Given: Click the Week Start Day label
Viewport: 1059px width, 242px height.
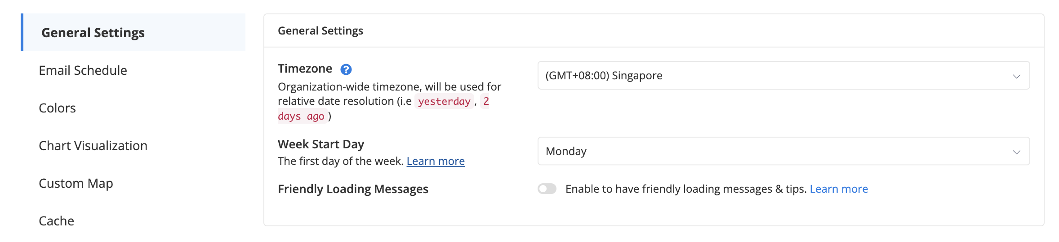Looking at the screenshot, I should (321, 144).
